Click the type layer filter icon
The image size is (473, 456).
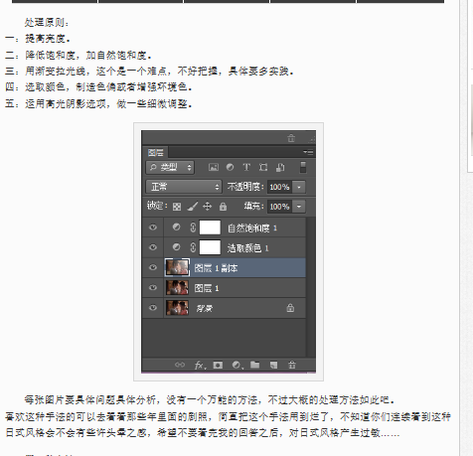246,167
